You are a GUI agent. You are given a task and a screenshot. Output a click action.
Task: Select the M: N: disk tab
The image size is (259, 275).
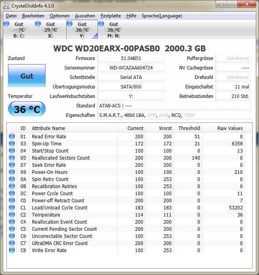click(x=114, y=30)
